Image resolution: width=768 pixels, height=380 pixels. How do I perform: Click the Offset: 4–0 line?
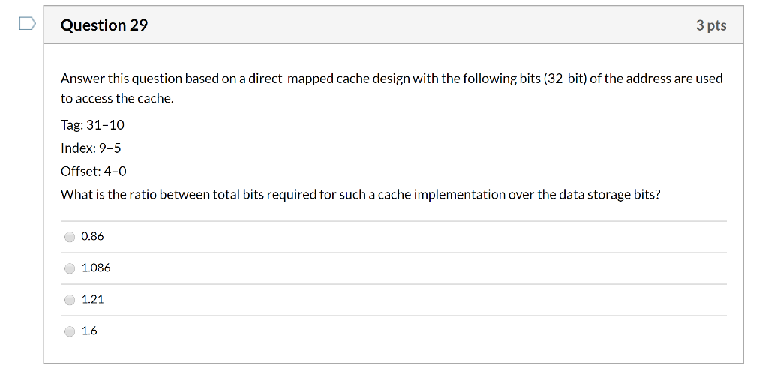[x=94, y=172]
